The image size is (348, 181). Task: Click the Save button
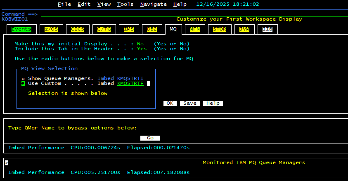pyautogui.click(x=190, y=103)
